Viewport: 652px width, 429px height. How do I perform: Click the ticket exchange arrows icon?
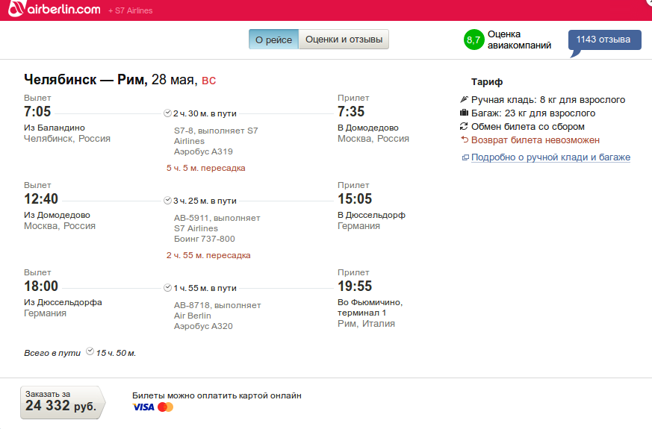464,126
